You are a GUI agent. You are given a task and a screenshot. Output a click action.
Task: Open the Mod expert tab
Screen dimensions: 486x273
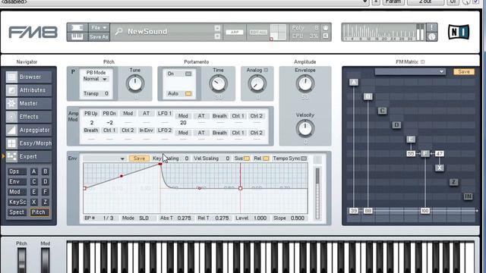tap(17, 192)
